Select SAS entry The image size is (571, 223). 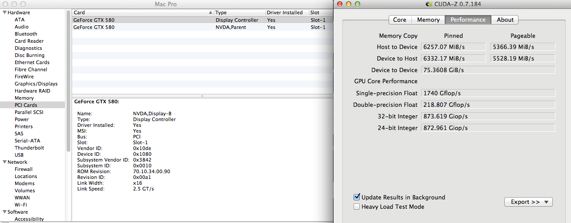pos(19,134)
